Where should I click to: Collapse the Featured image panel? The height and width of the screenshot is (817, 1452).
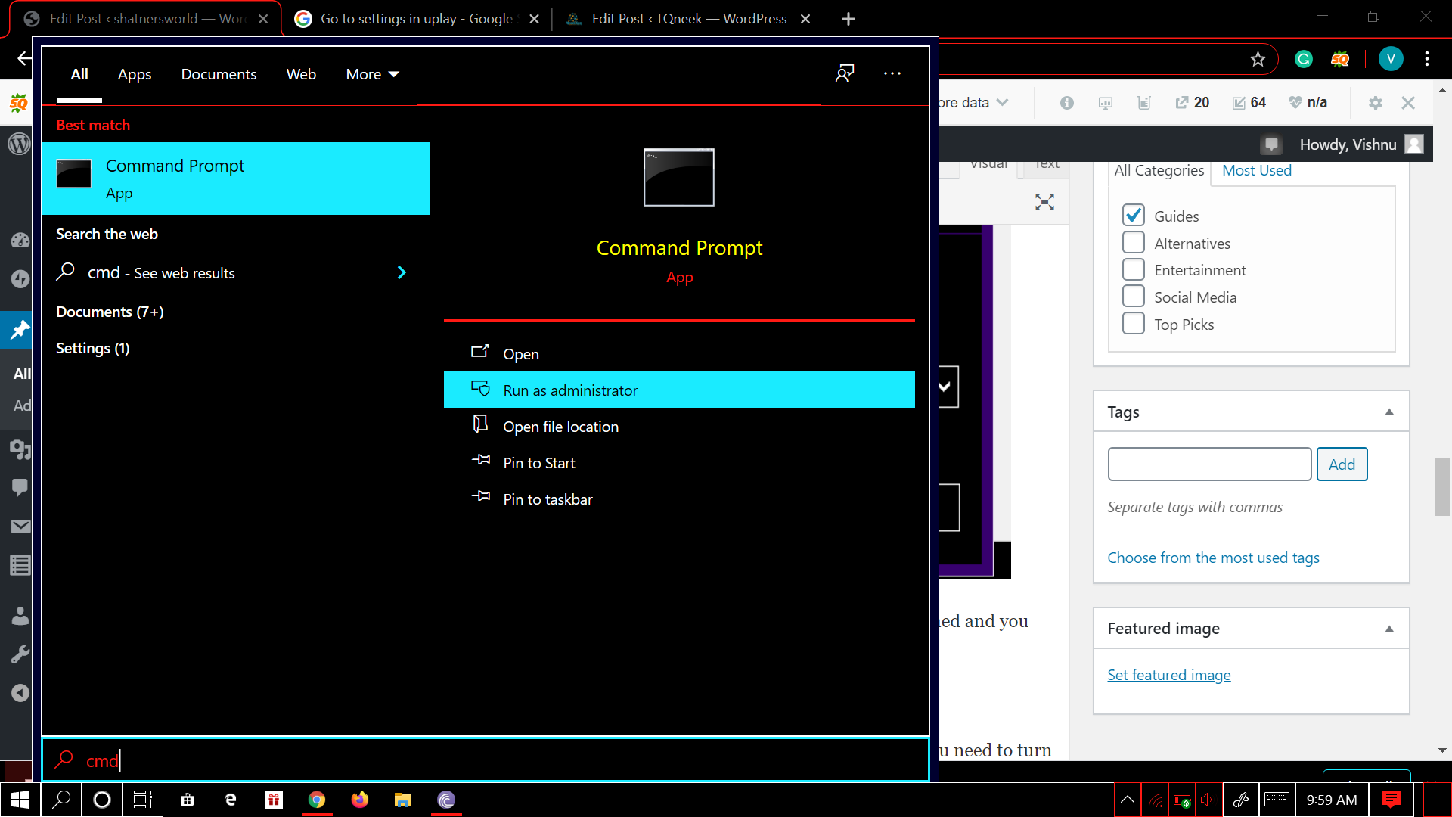1389,629
